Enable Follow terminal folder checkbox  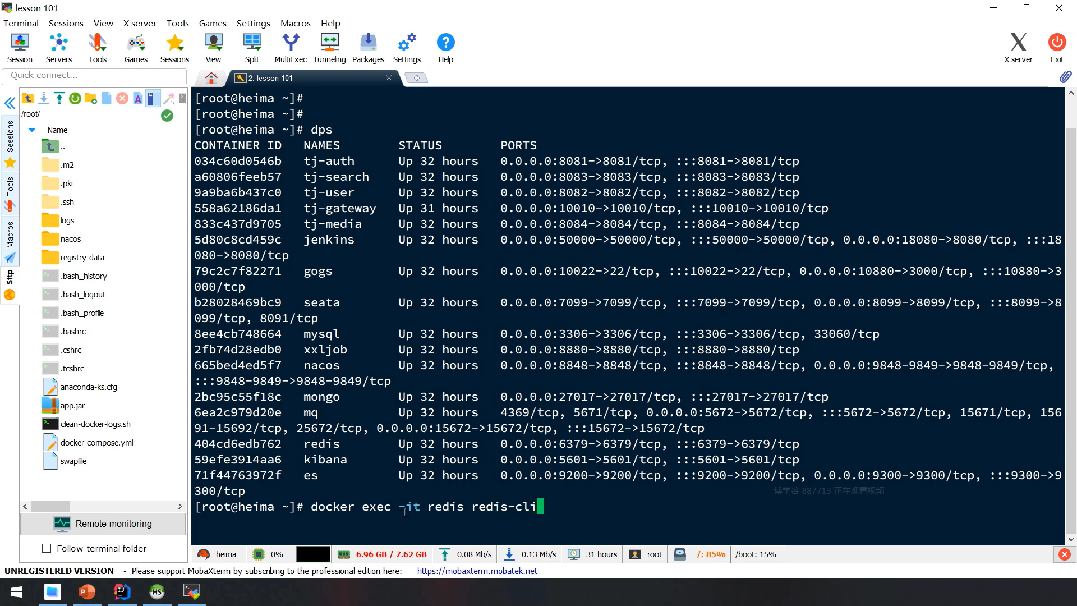pyautogui.click(x=47, y=548)
